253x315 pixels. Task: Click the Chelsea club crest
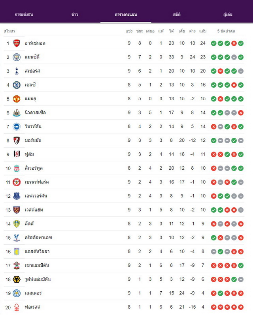pyautogui.click(x=17, y=85)
